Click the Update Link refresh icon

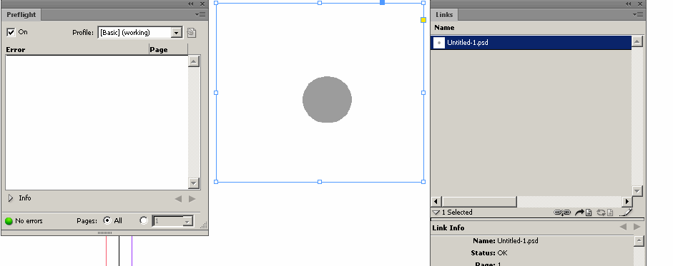(605, 212)
